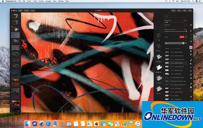Select the Arrange arrow tool
Viewport: 203px width, 128px height.
pyautogui.click(x=191, y=31)
